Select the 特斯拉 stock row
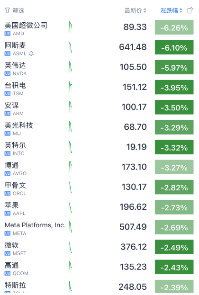Screen dimensions: 199x295 pos(99,286)
